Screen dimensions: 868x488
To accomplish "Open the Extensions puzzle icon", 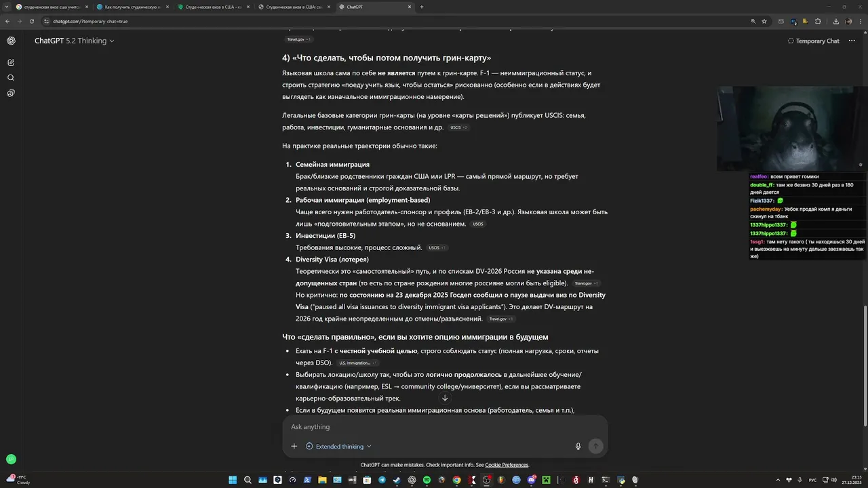I will 818,21.
